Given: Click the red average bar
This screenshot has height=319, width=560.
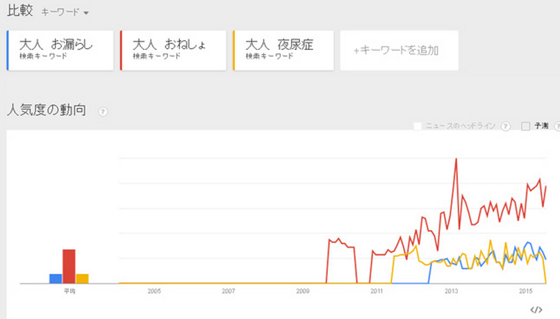Looking at the screenshot, I should pos(69,266).
